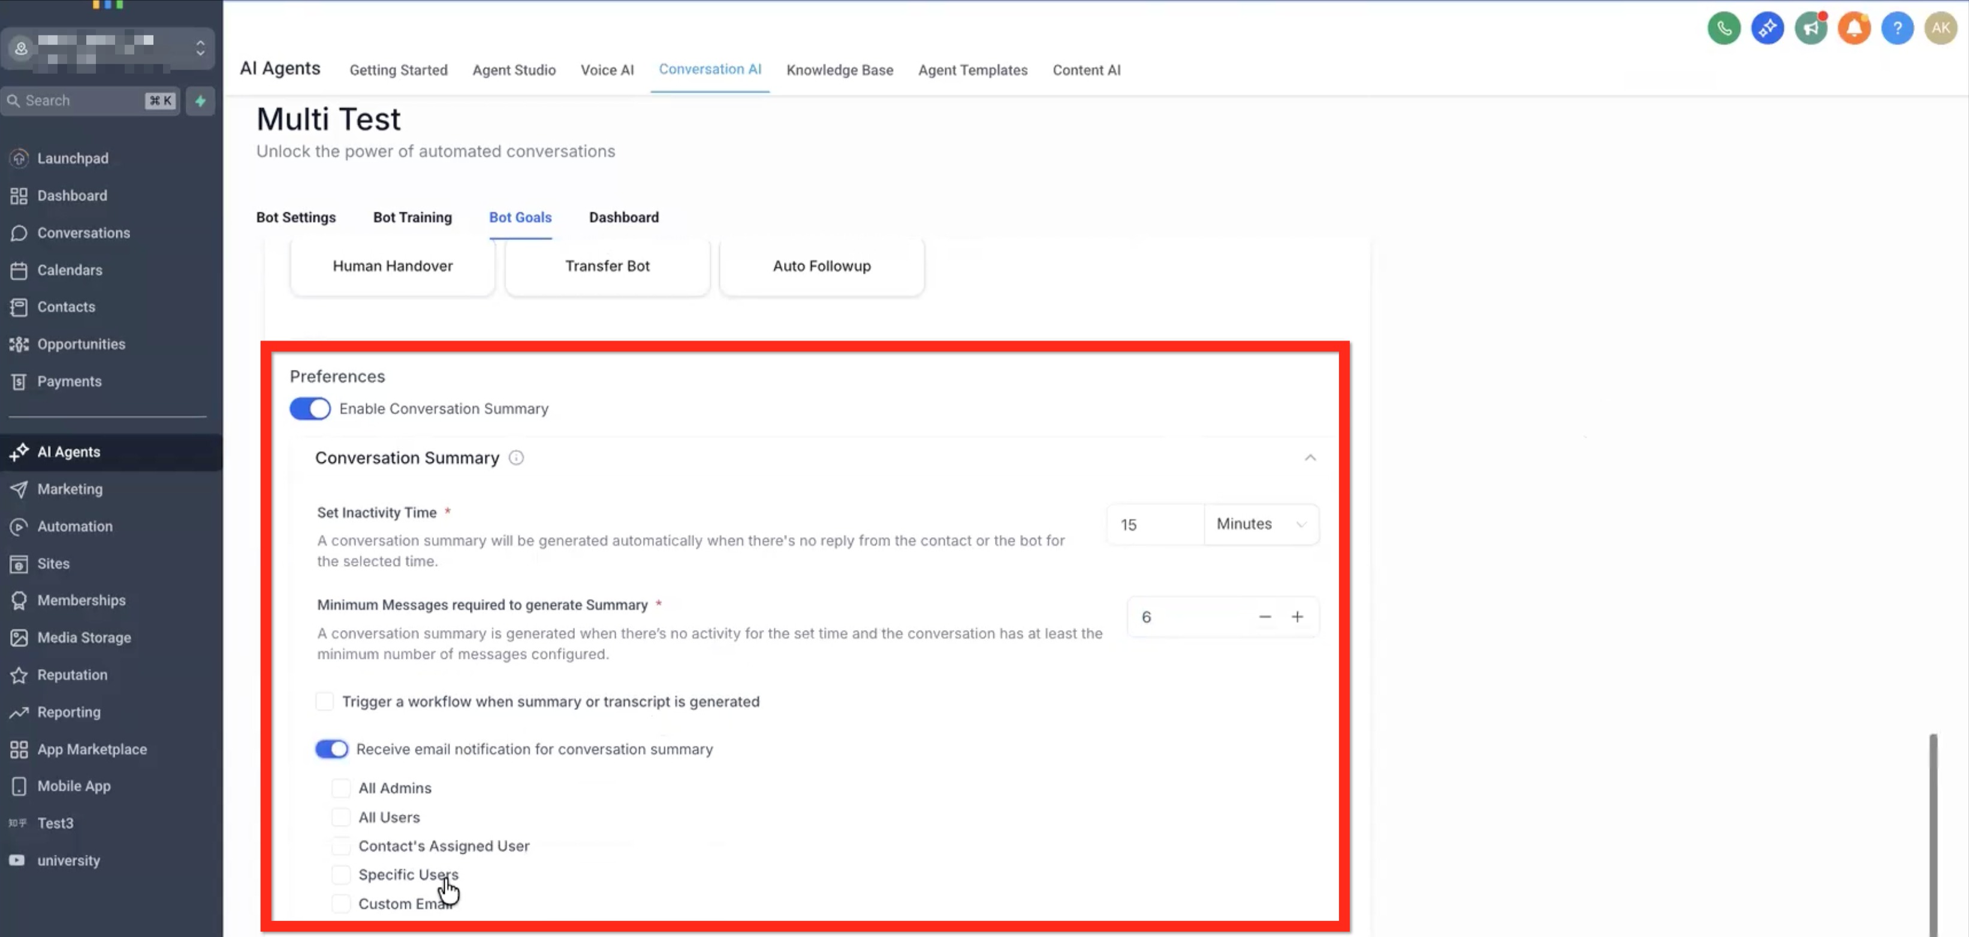The image size is (1969, 937).
Task: Open the Knowledge Base tab
Action: [839, 70]
